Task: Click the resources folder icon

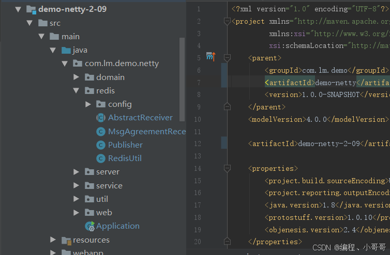Action: (66, 240)
